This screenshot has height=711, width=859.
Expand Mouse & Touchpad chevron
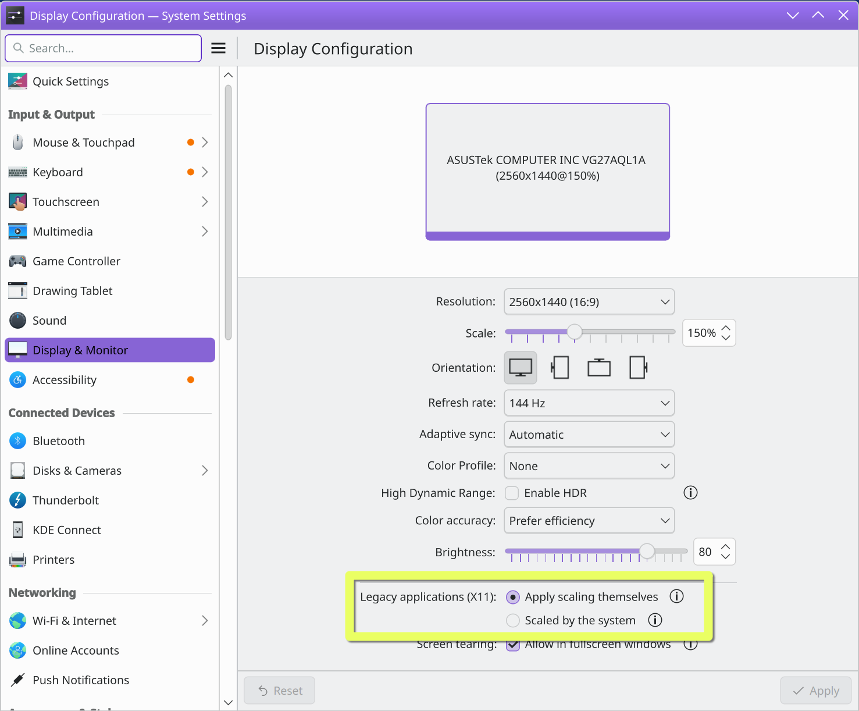tap(205, 143)
